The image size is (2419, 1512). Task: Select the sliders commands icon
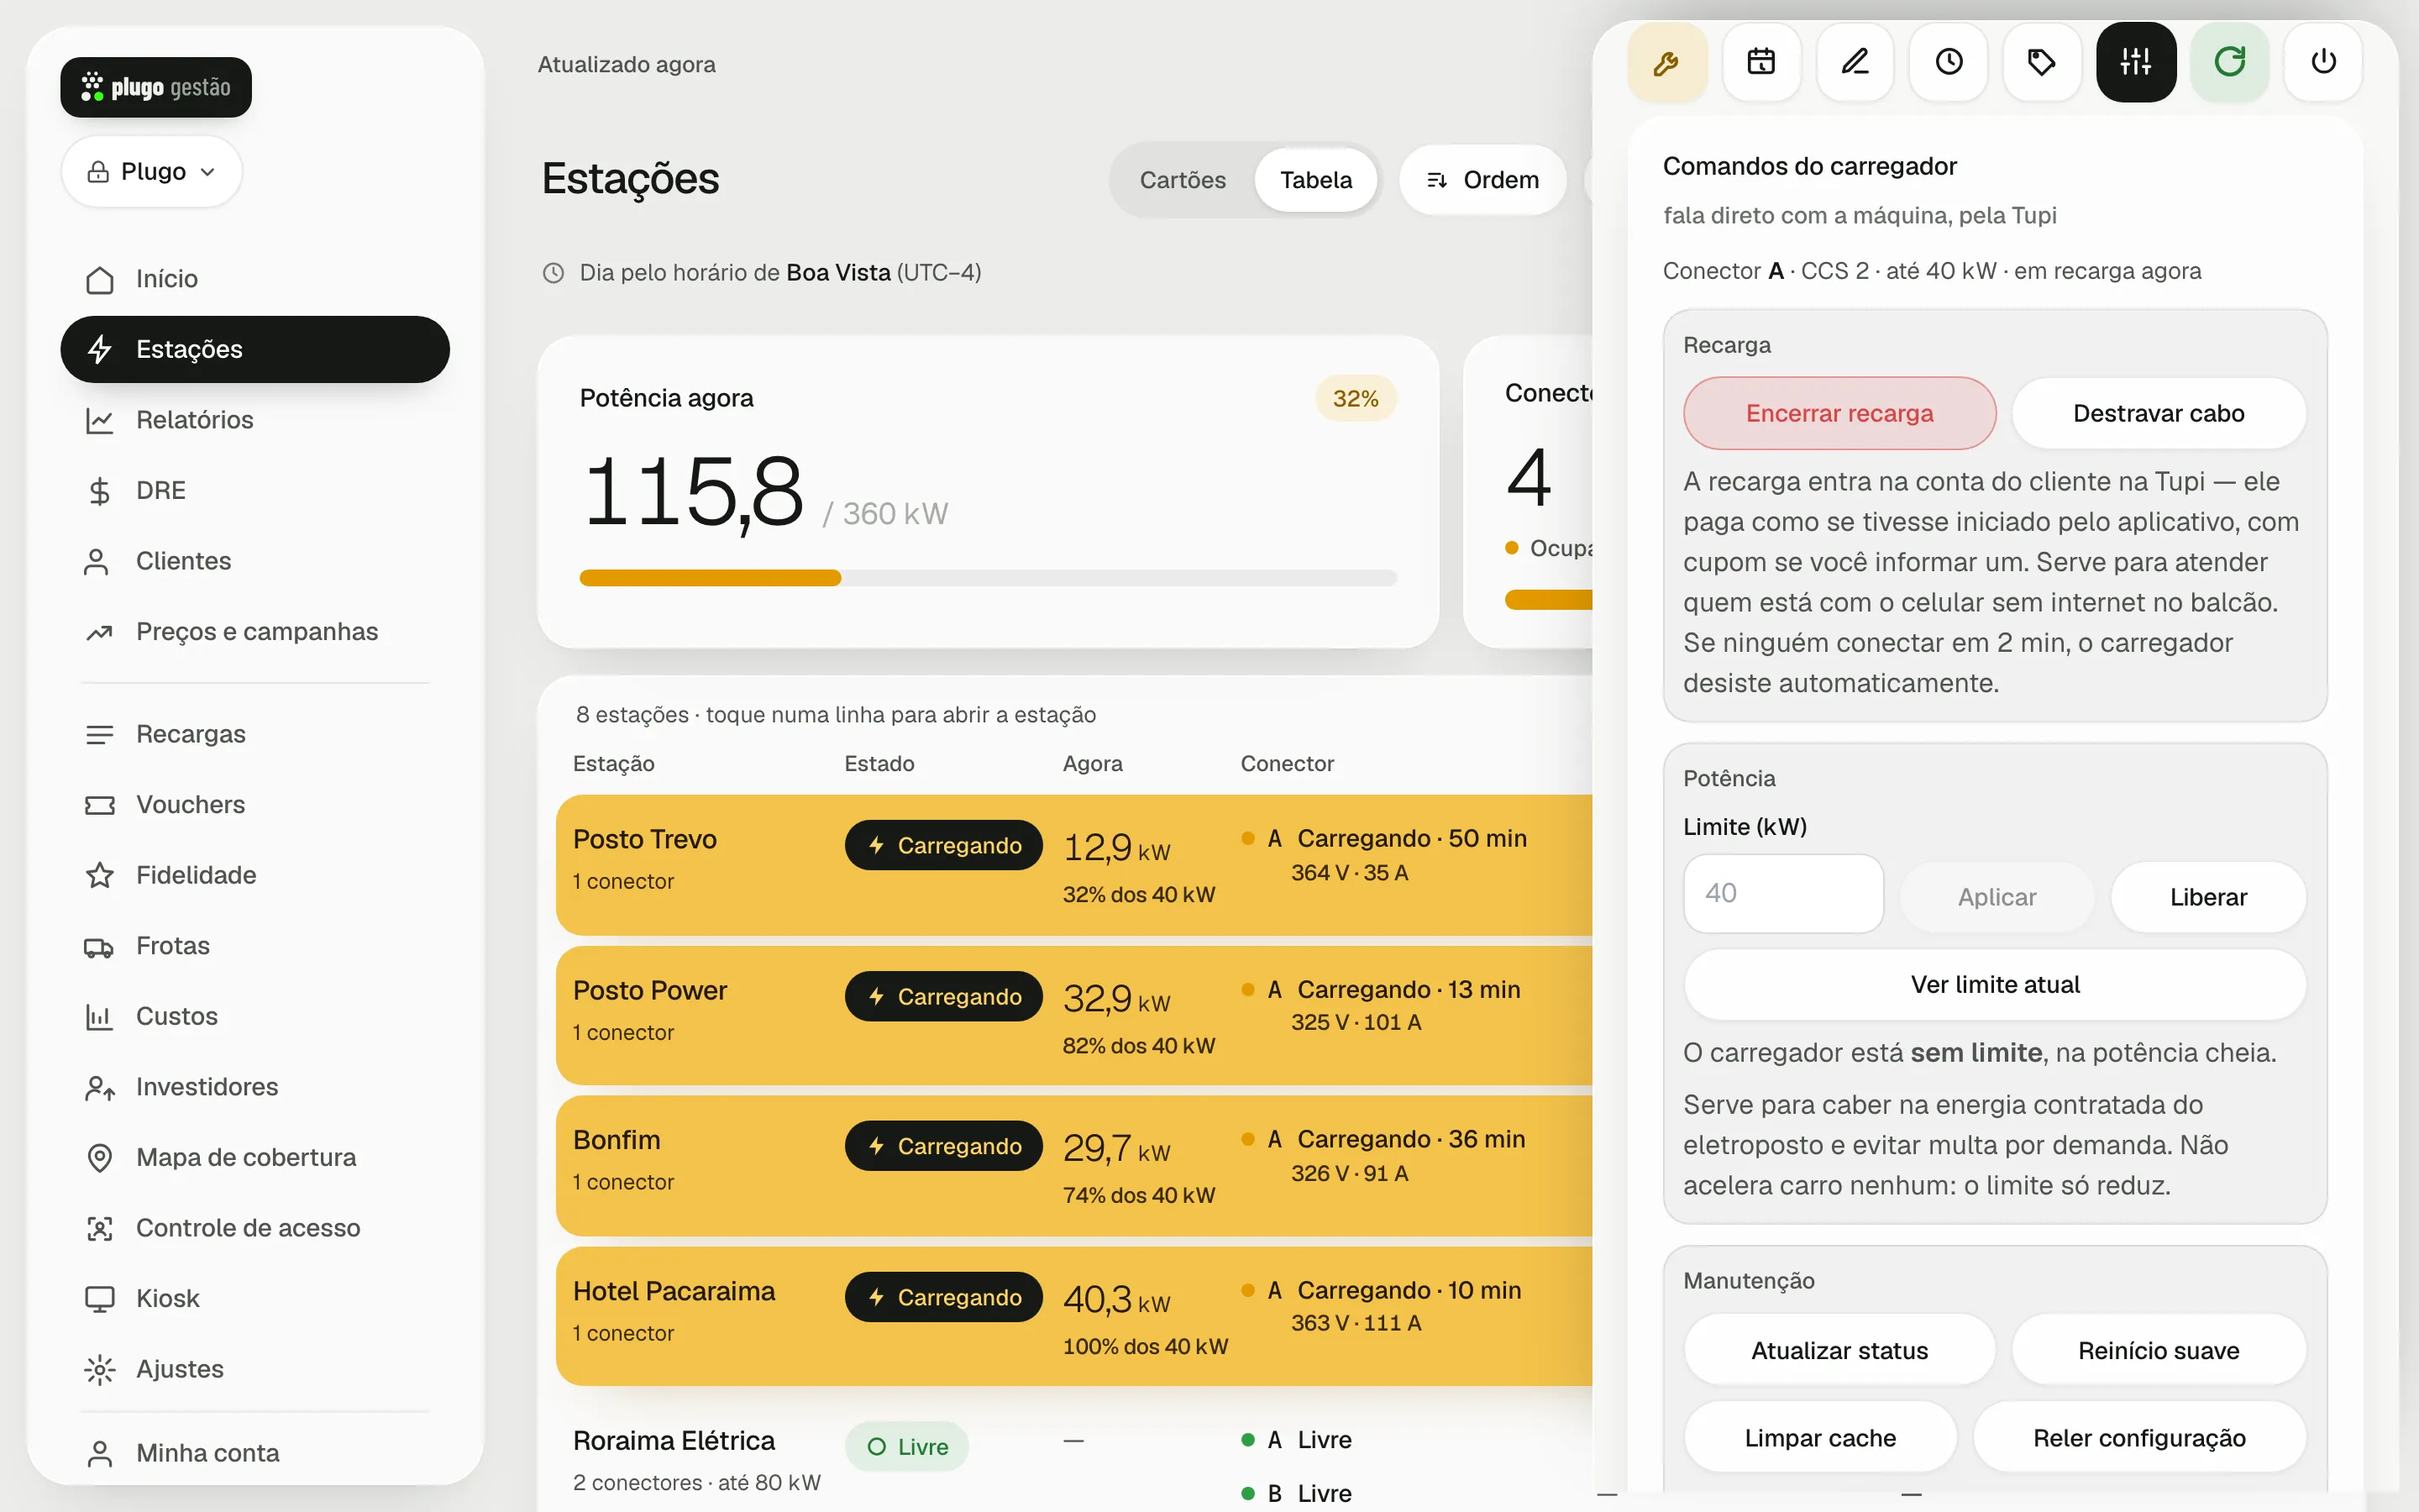click(2135, 63)
